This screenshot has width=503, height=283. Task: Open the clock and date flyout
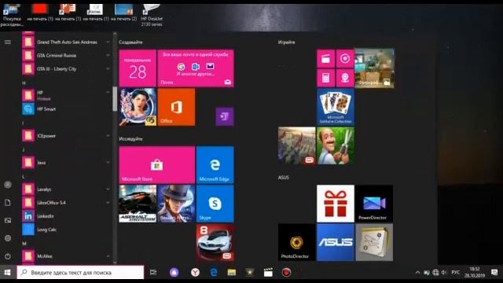(x=475, y=272)
